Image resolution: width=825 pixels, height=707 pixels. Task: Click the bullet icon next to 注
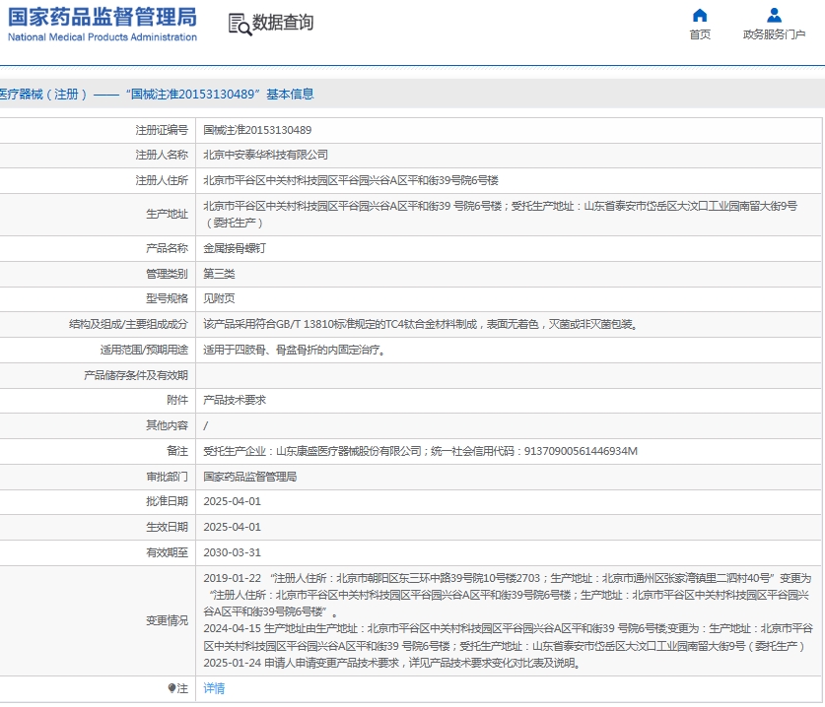pos(172,688)
